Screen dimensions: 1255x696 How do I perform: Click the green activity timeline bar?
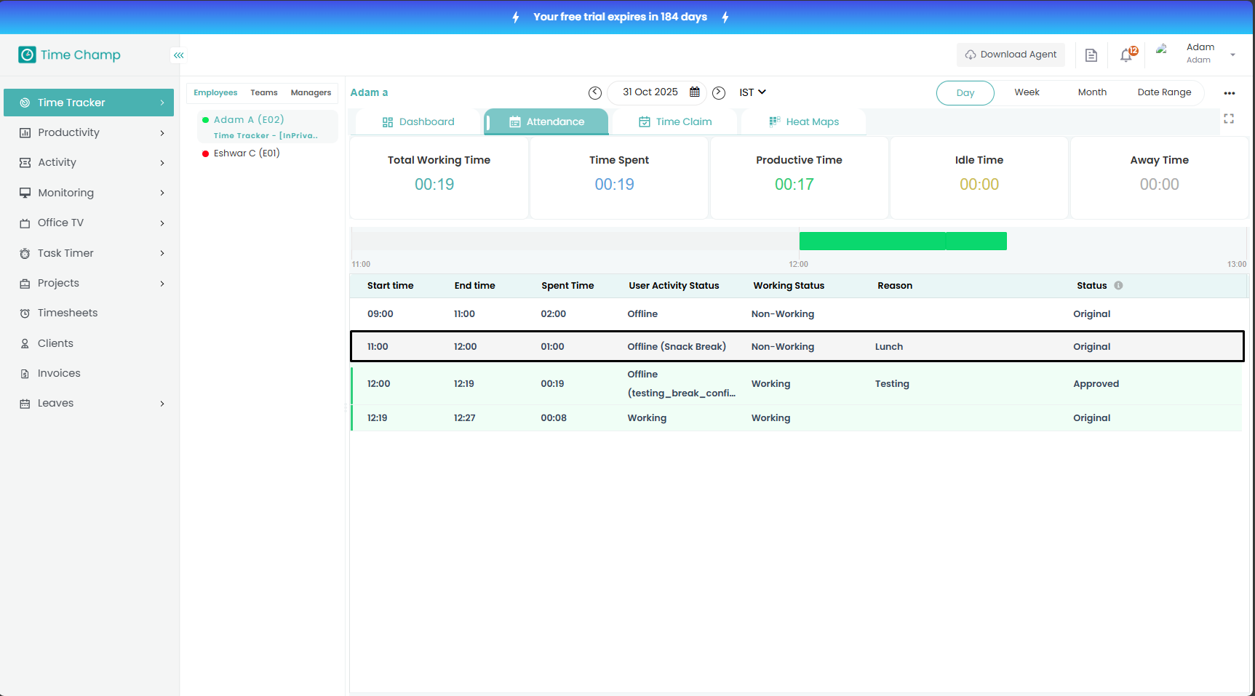click(x=902, y=241)
